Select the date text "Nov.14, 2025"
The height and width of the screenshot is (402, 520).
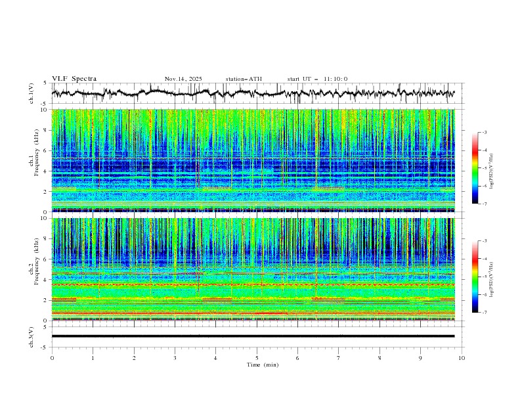pyautogui.click(x=183, y=79)
